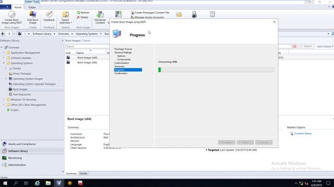Image resolution: width=334 pixels, height=187 pixels.
Task: Select Scripts tree item
Action: pos(14,110)
